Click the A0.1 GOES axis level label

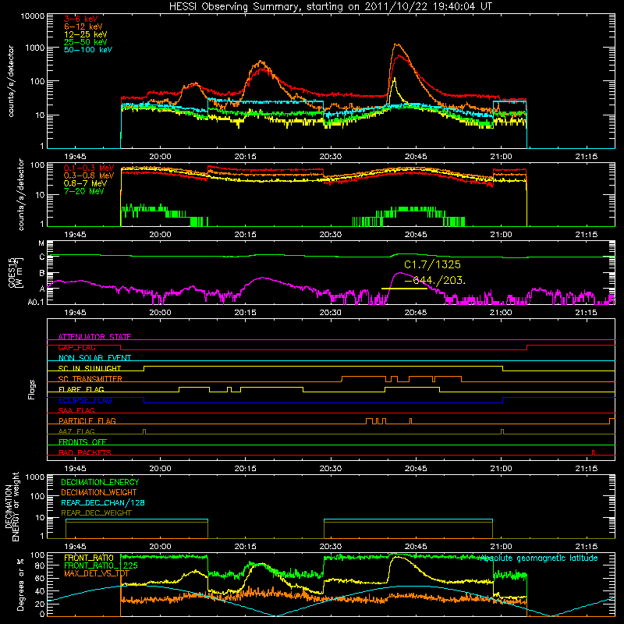36,302
